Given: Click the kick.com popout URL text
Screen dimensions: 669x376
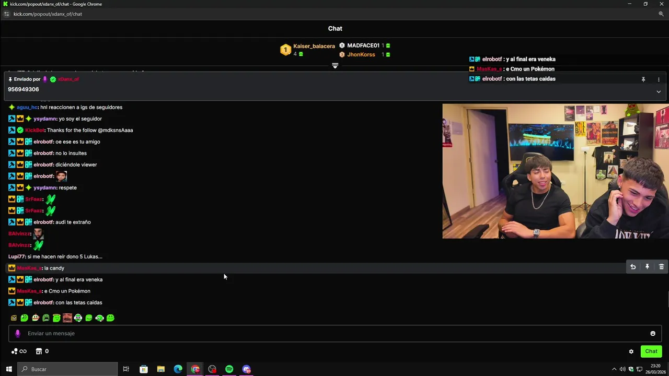Looking at the screenshot, I should pyautogui.click(x=48, y=14).
